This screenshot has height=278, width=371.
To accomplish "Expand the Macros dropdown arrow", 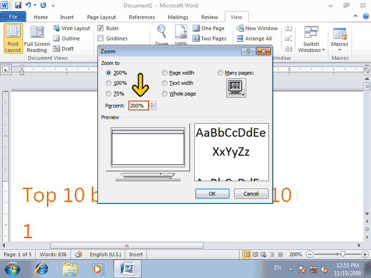I will click(340, 50).
